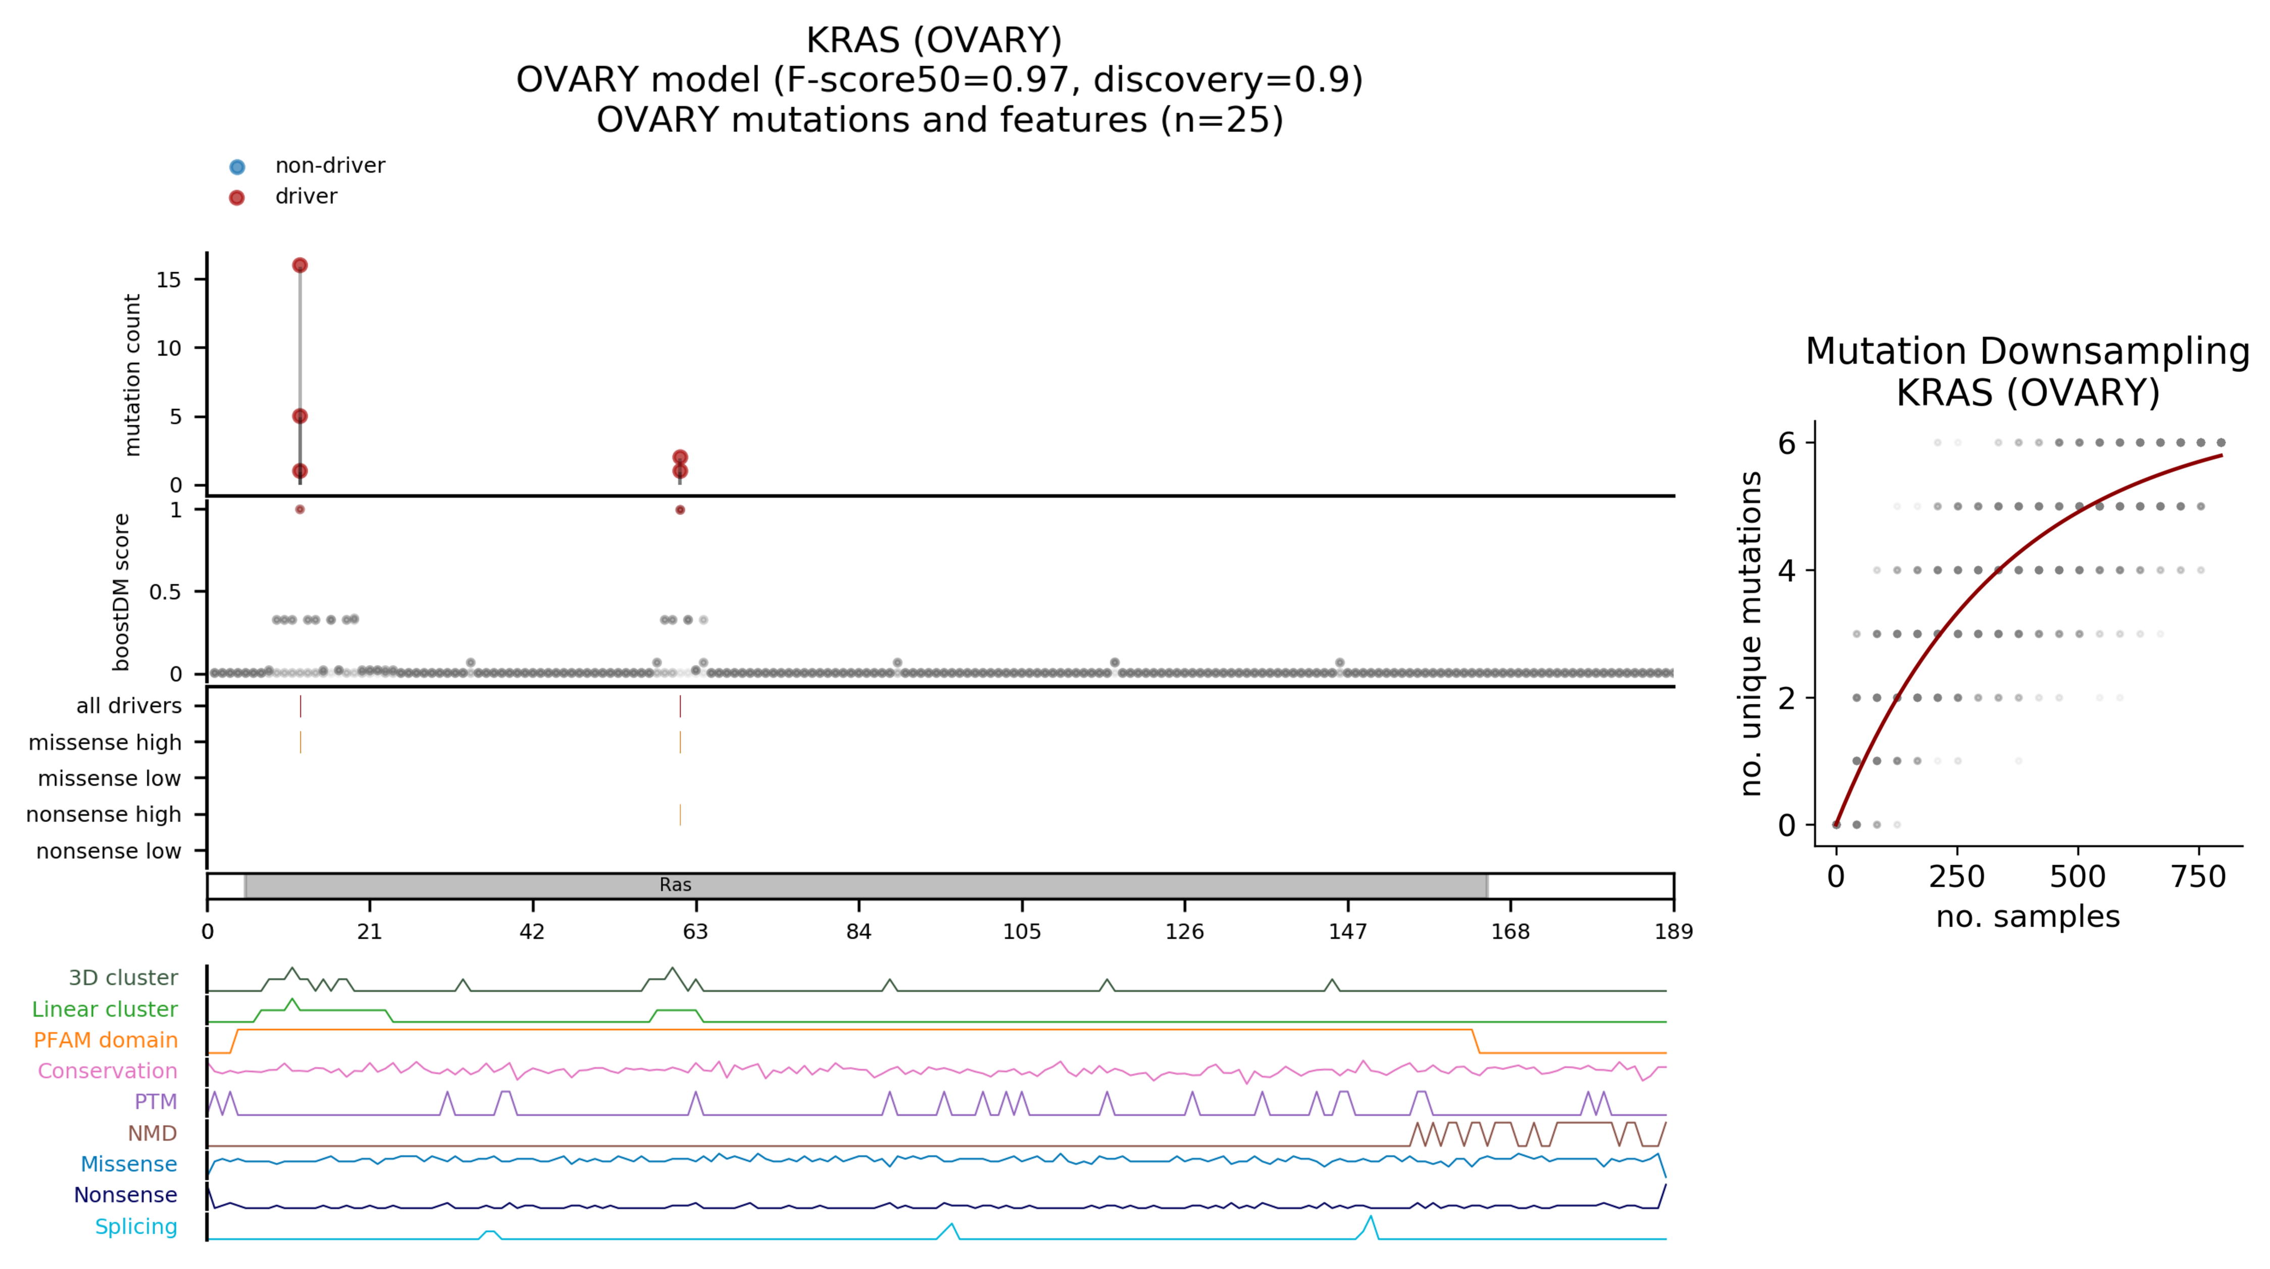Select the highest driver mutation point at count 16
The width and height of the screenshot is (2270, 1269).
click(299, 265)
